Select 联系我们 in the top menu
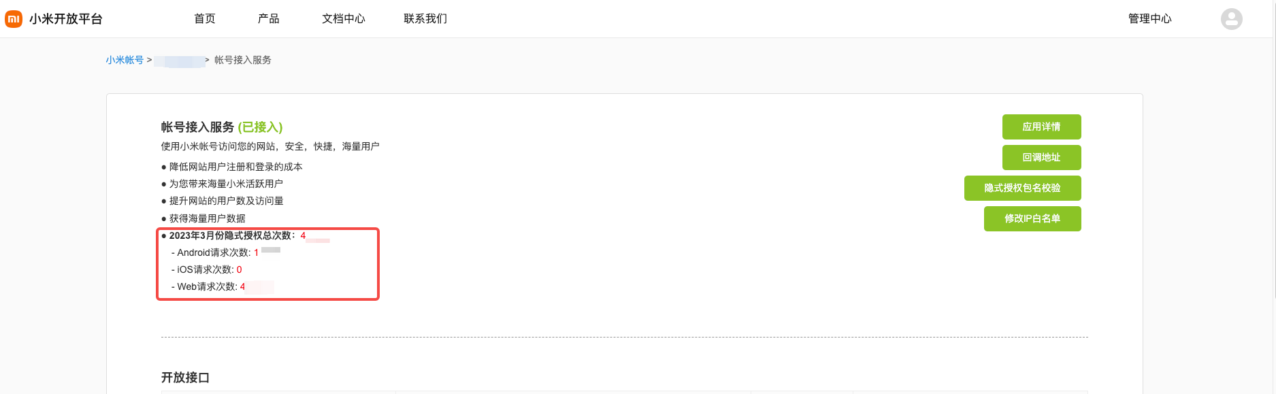 [x=425, y=19]
